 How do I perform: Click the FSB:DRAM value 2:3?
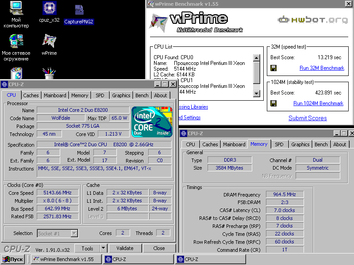[285, 202]
